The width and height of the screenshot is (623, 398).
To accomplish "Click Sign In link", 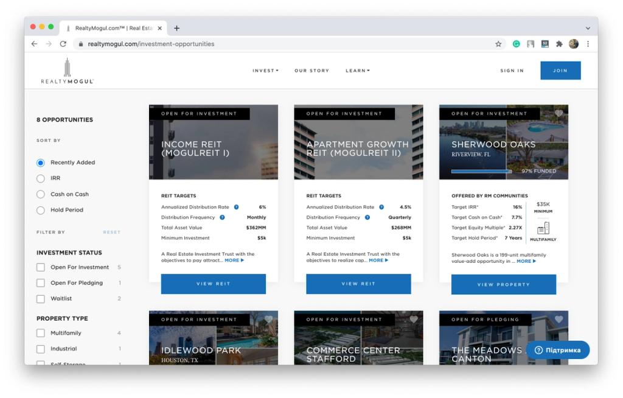I will coord(512,71).
